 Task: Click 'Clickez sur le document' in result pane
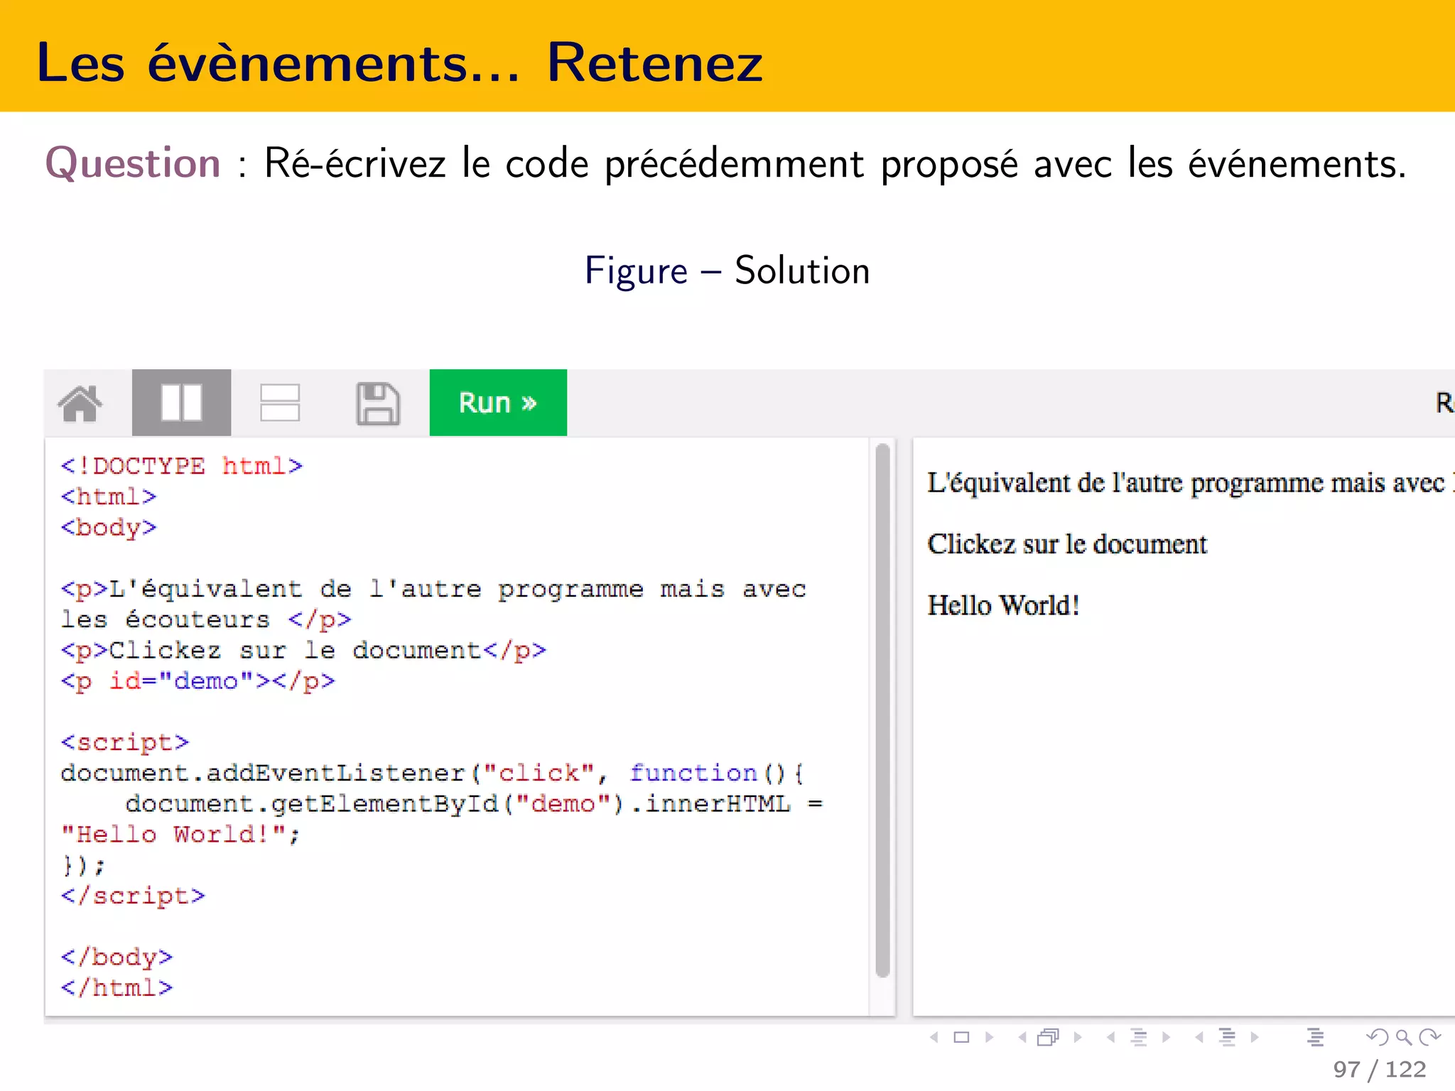(x=1067, y=544)
